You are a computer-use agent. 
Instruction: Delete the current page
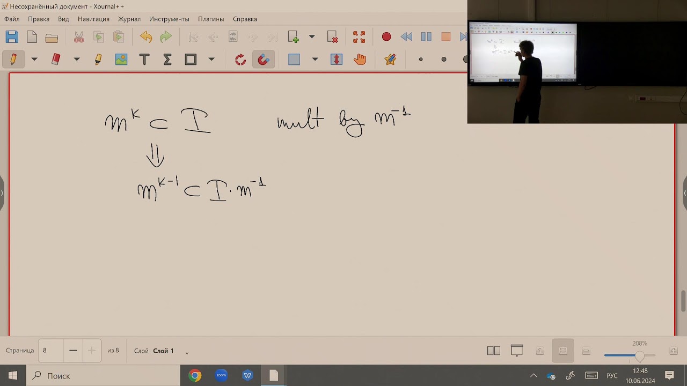pos(333,37)
